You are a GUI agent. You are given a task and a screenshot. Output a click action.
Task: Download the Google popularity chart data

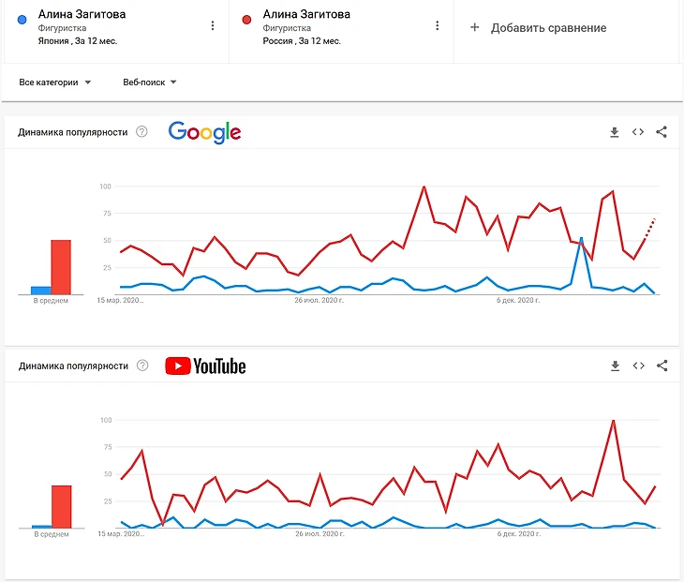pos(615,132)
